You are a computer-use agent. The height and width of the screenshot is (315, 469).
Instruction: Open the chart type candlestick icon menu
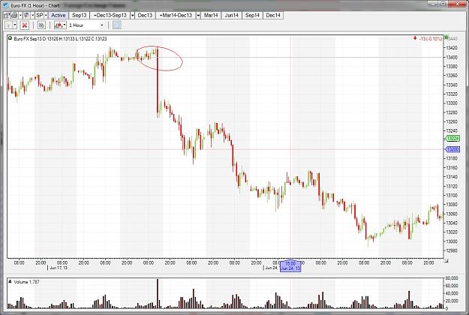[60, 25]
